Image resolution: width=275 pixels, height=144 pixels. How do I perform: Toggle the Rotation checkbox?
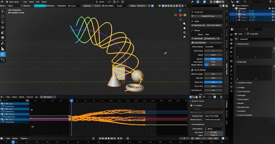pos(23,6)
